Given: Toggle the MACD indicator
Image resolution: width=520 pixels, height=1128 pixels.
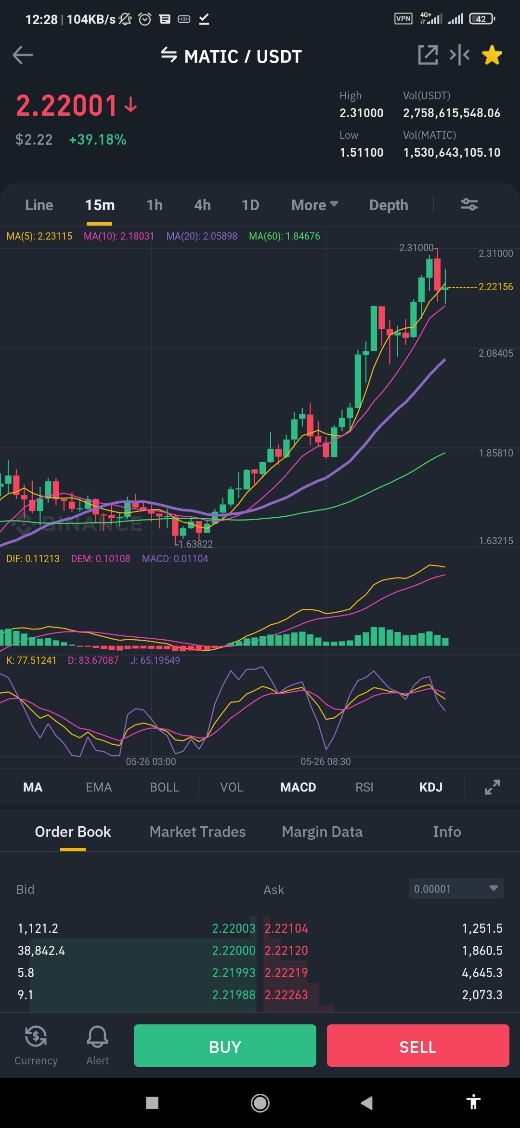Looking at the screenshot, I should tap(298, 787).
